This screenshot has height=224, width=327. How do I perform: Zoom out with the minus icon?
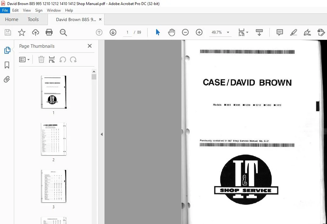click(185, 32)
